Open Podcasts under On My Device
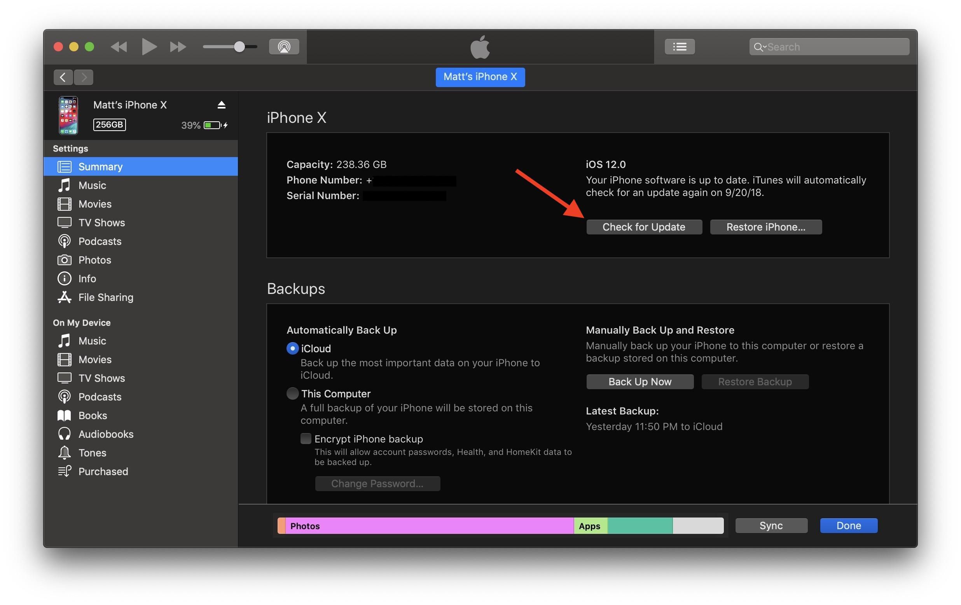This screenshot has height=605, width=961. coord(140,397)
